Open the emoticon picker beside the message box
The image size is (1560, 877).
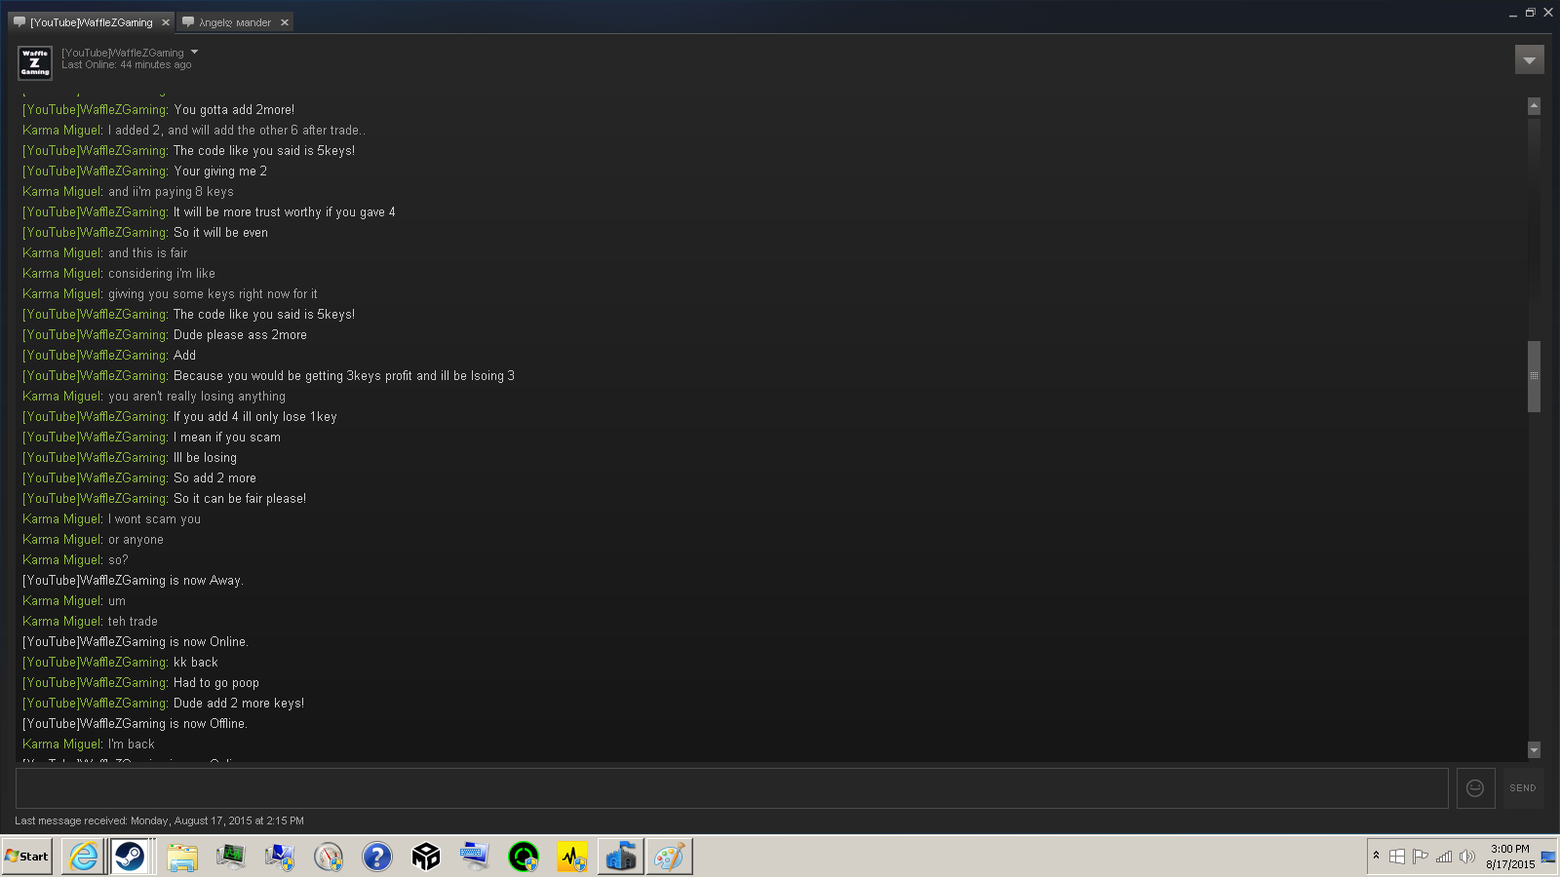pyautogui.click(x=1475, y=788)
